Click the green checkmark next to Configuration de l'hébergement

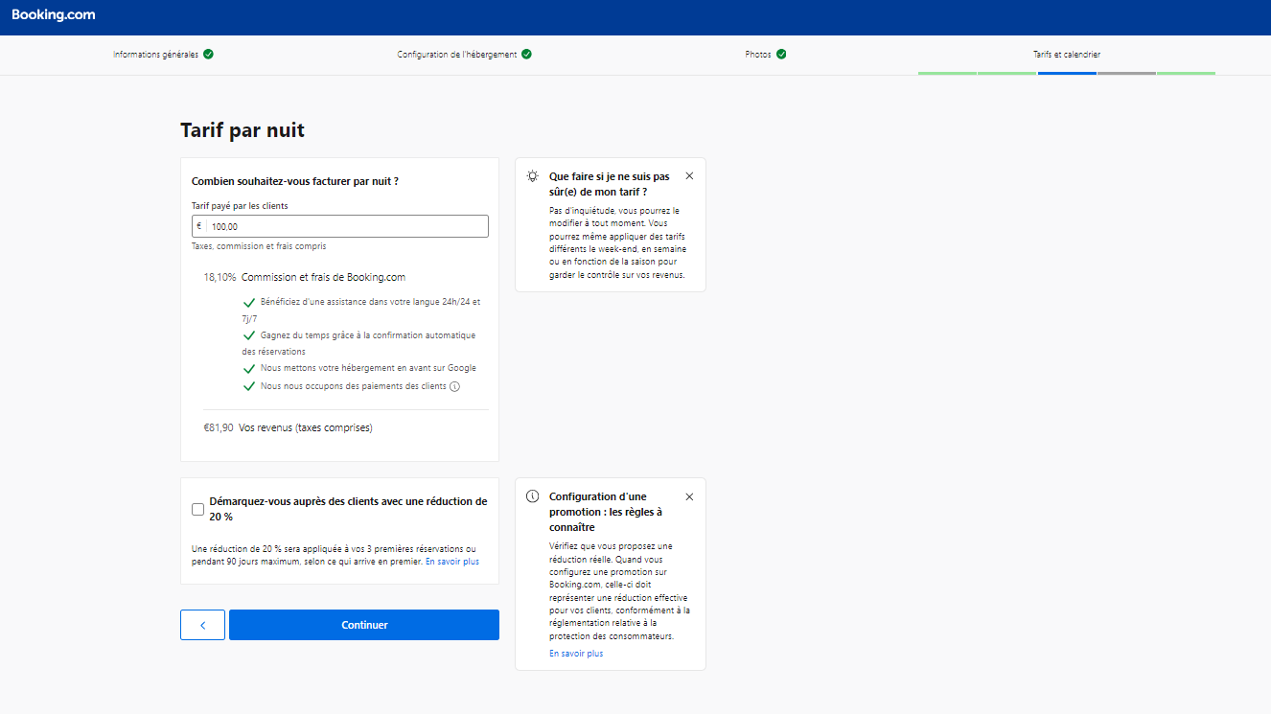tap(526, 54)
